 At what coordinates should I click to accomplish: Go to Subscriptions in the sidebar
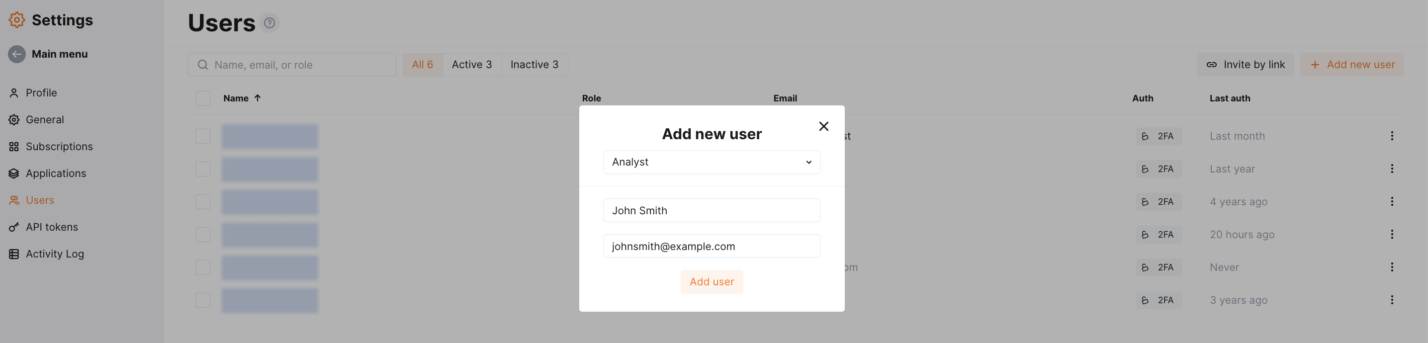pos(59,146)
